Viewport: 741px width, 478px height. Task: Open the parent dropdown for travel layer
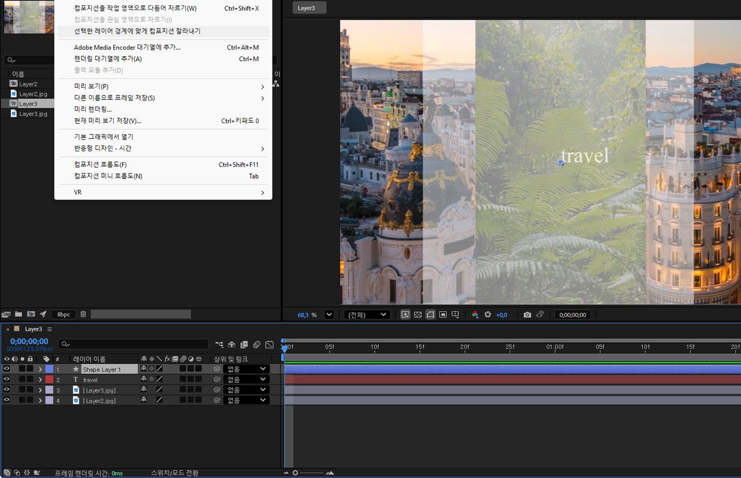246,379
